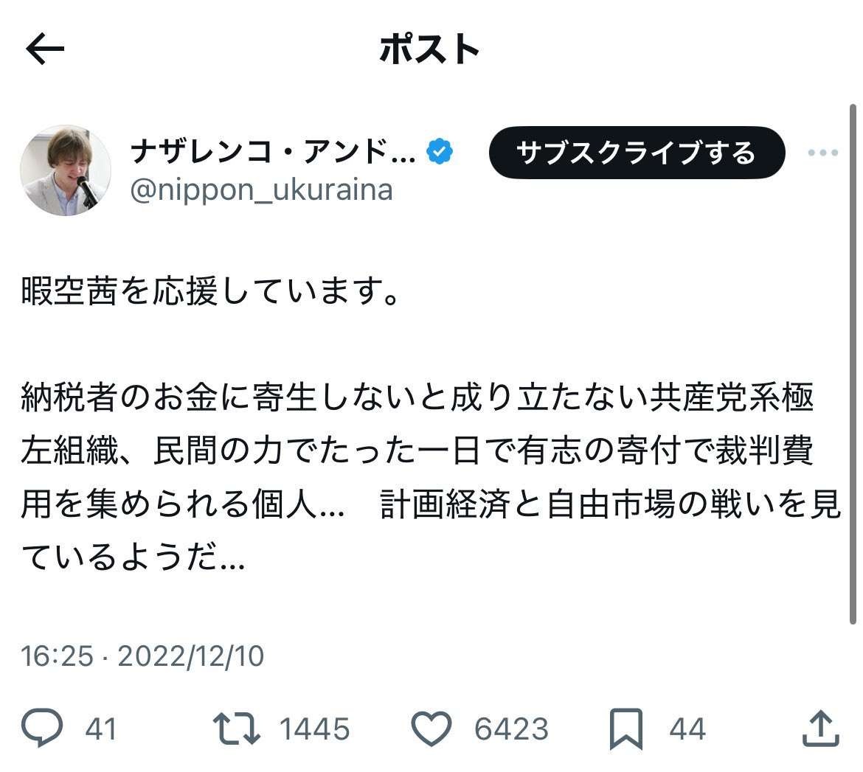Like the post via the heart icon
This screenshot has width=863, height=772.
click(431, 730)
